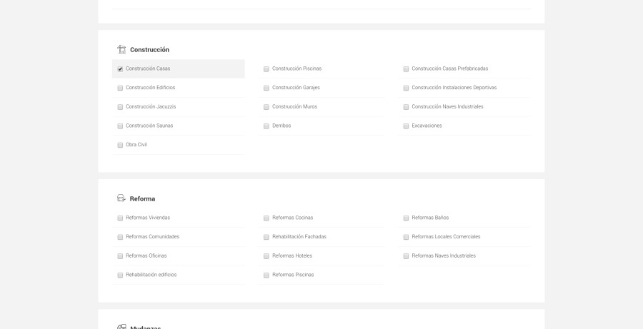Enable Reformas Viviendas checkbox
Screen dimensions: 643x329
pos(120,218)
